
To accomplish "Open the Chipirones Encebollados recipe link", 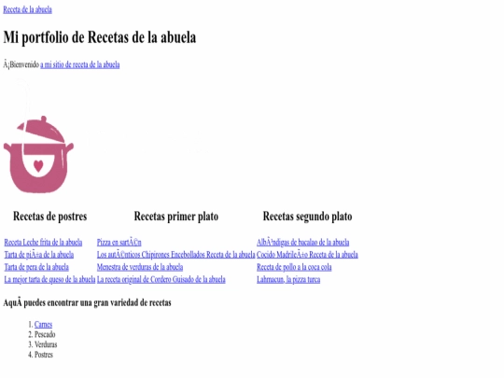I will coord(176,255).
